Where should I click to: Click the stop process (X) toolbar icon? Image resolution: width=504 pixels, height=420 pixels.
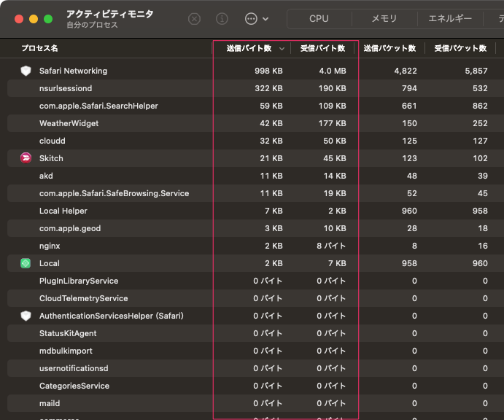pos(194,19)
